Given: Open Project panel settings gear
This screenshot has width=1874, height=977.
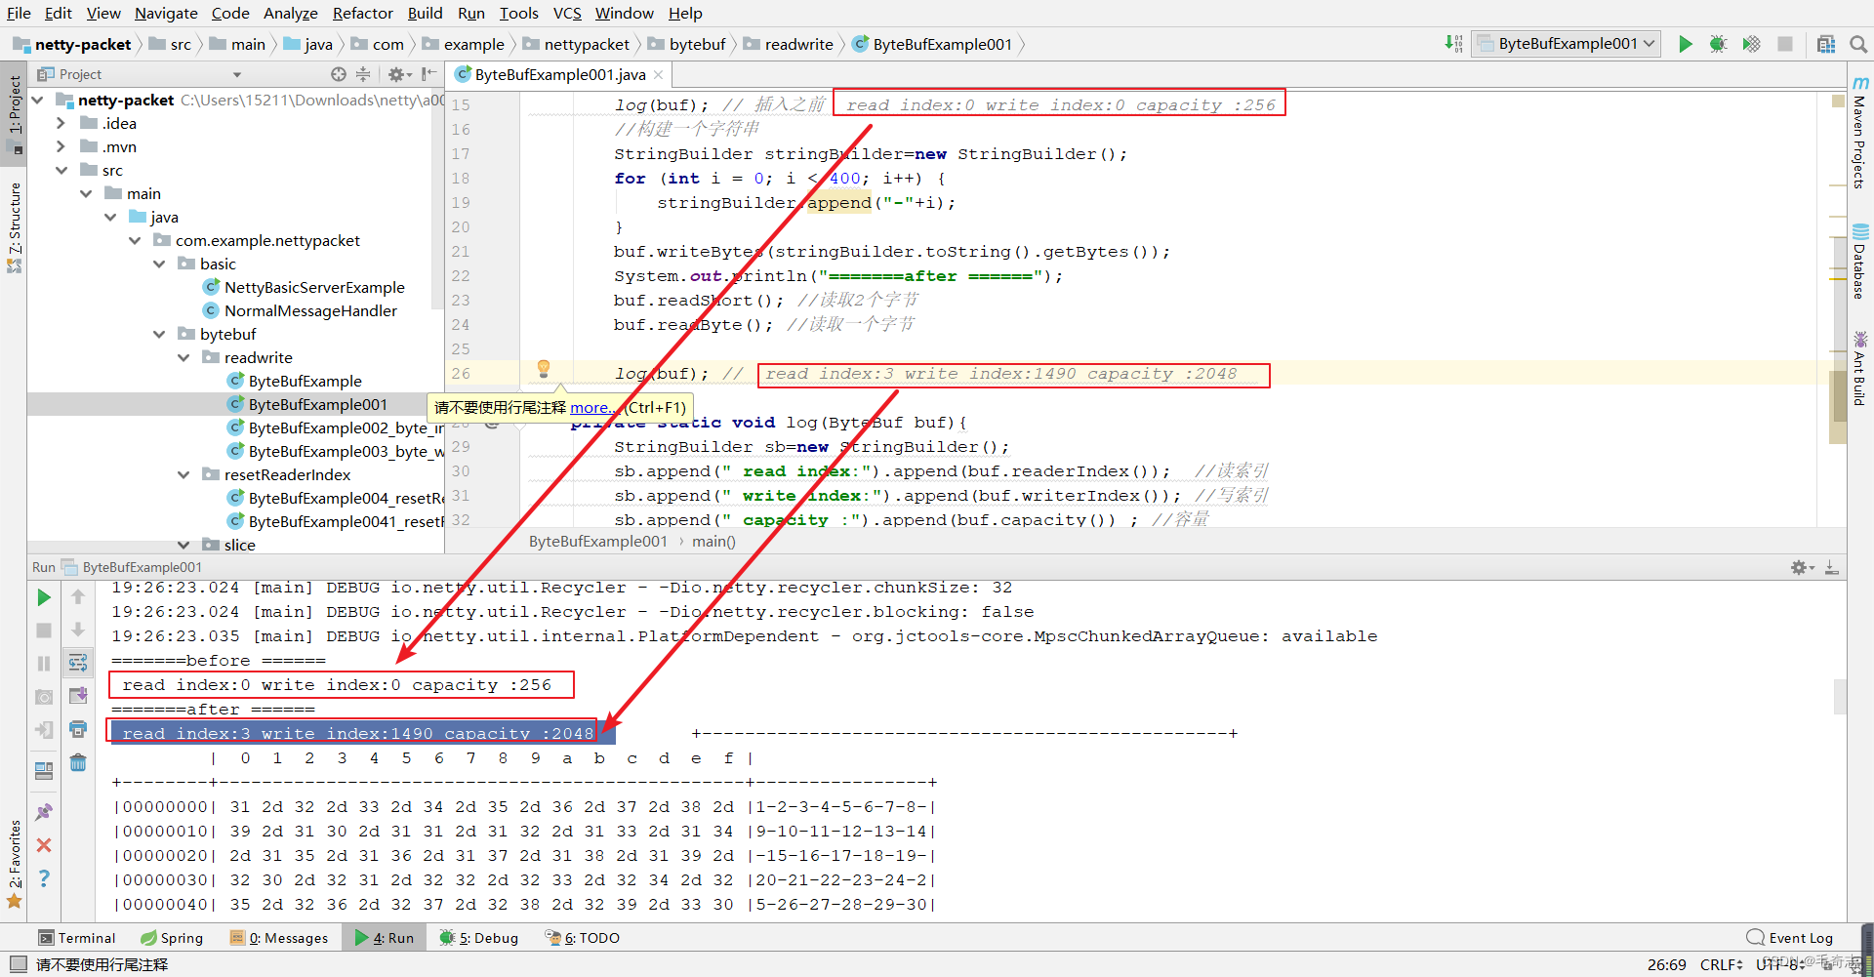Looking at the screenshot, I should pos(397,74).
